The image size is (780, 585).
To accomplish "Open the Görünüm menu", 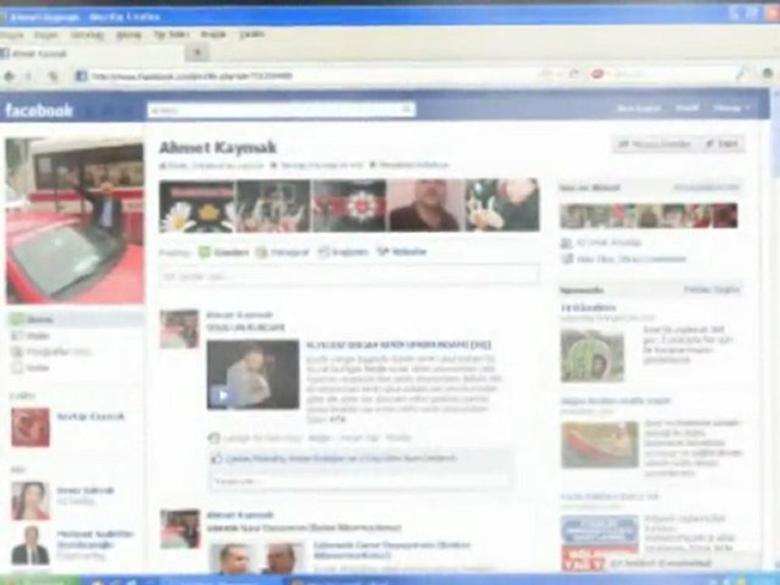I will pyautogui.click(x=87, y=35).
